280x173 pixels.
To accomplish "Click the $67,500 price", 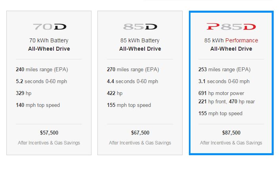I will (x=140, y=133).
